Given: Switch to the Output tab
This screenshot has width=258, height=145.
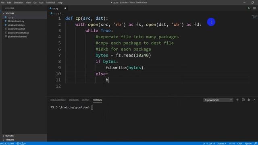Looking at the screenshot, I should click(86, 100).
